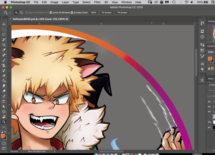The height and width of the screenshot is (155, 215).
Task: Select the Healing Brush tool
Action: tap(4, 55)
